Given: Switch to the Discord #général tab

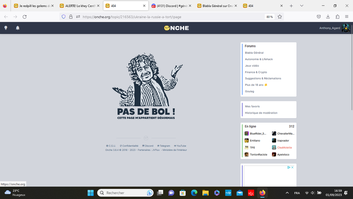Looking at the screenshot, I should click(170, 6).
